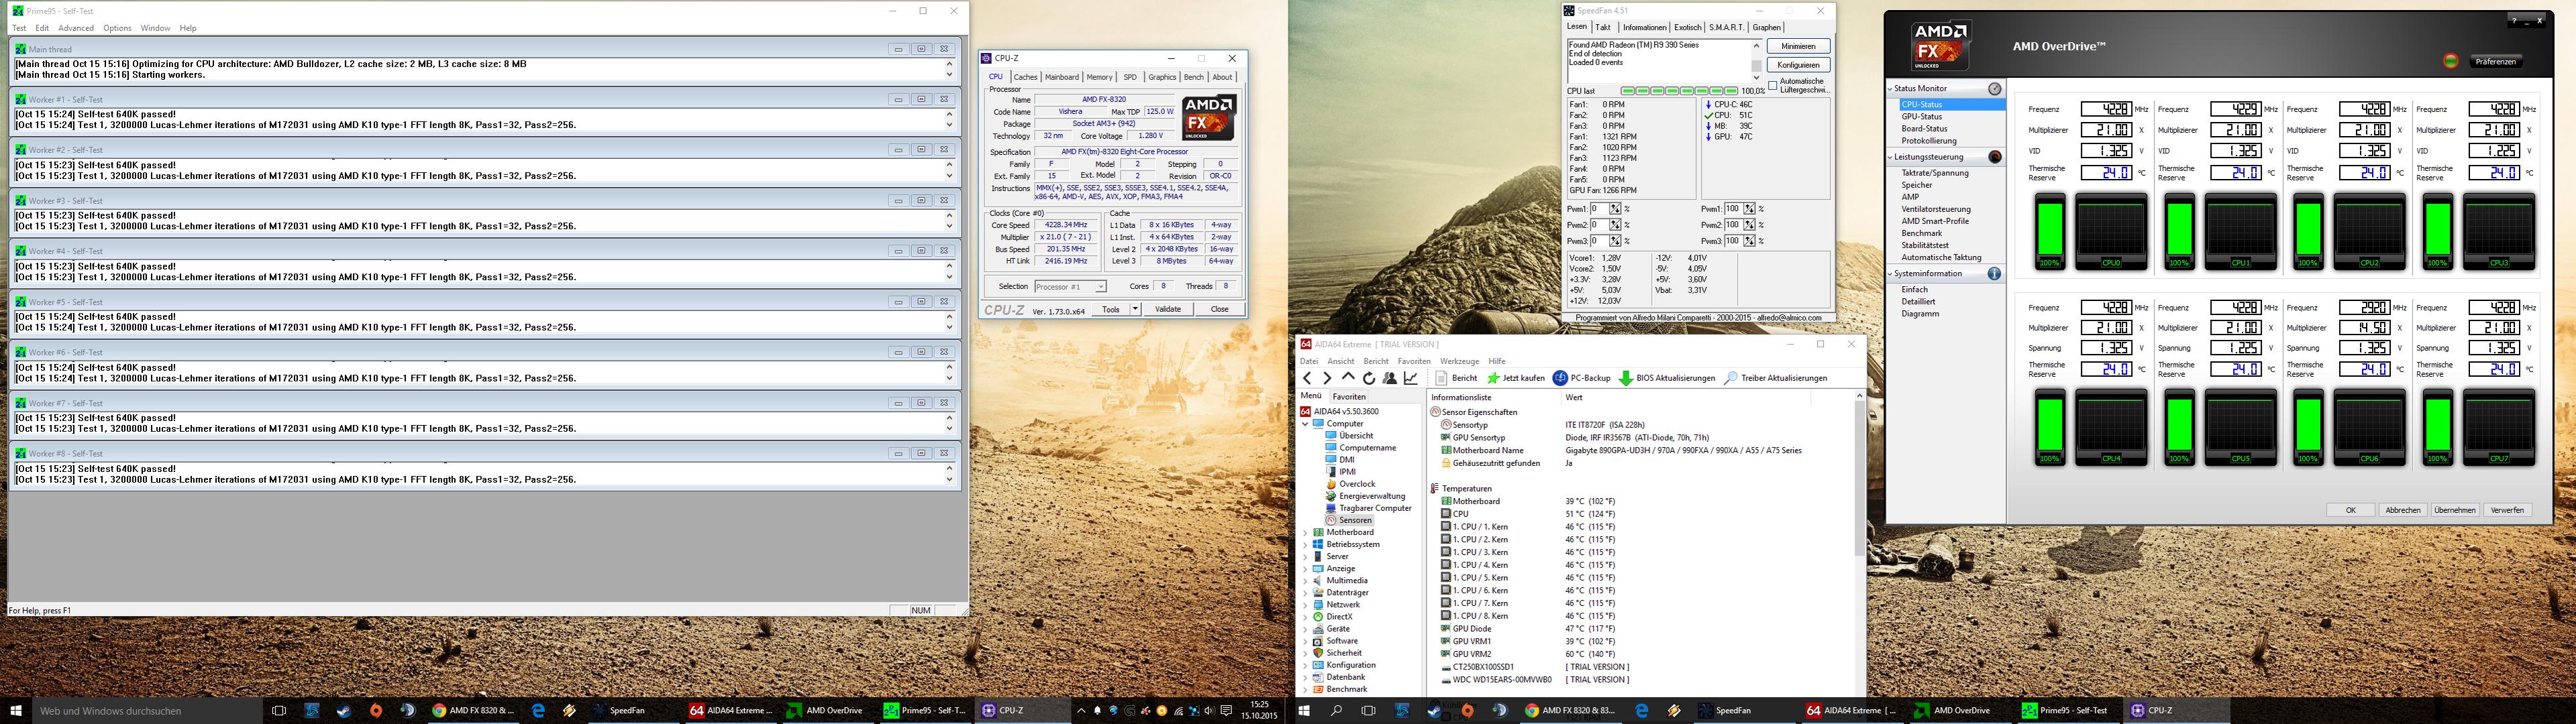Viewport: 2576px width, 724px height.
Task: Open the Tools dropdown arrow in CPU-Z
Action: [1135, 310]
